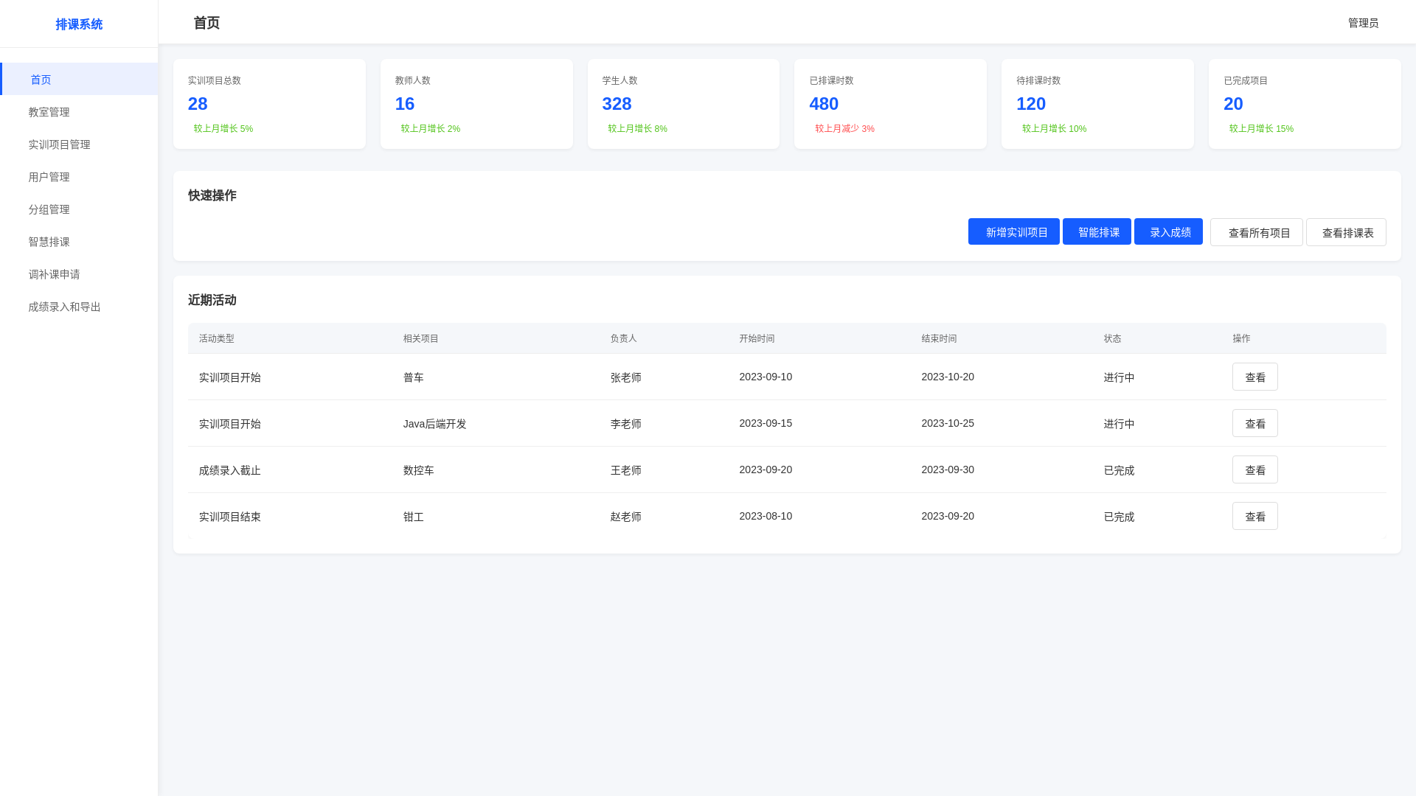The image size is (1416, 796).
Task: Click the 新增实训项目 button
Action: (x=1013, y=232)
